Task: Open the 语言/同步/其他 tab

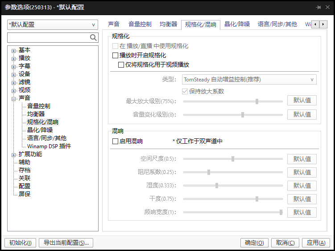Action: click(277, 24)
